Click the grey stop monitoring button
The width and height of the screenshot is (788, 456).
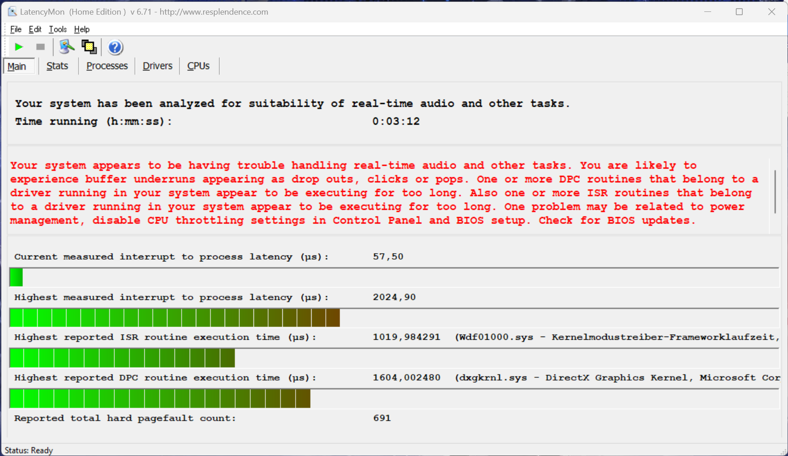click(40, 47)
